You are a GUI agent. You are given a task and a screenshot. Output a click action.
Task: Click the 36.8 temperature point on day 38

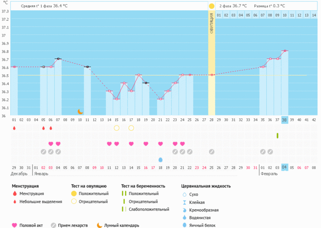285,51
